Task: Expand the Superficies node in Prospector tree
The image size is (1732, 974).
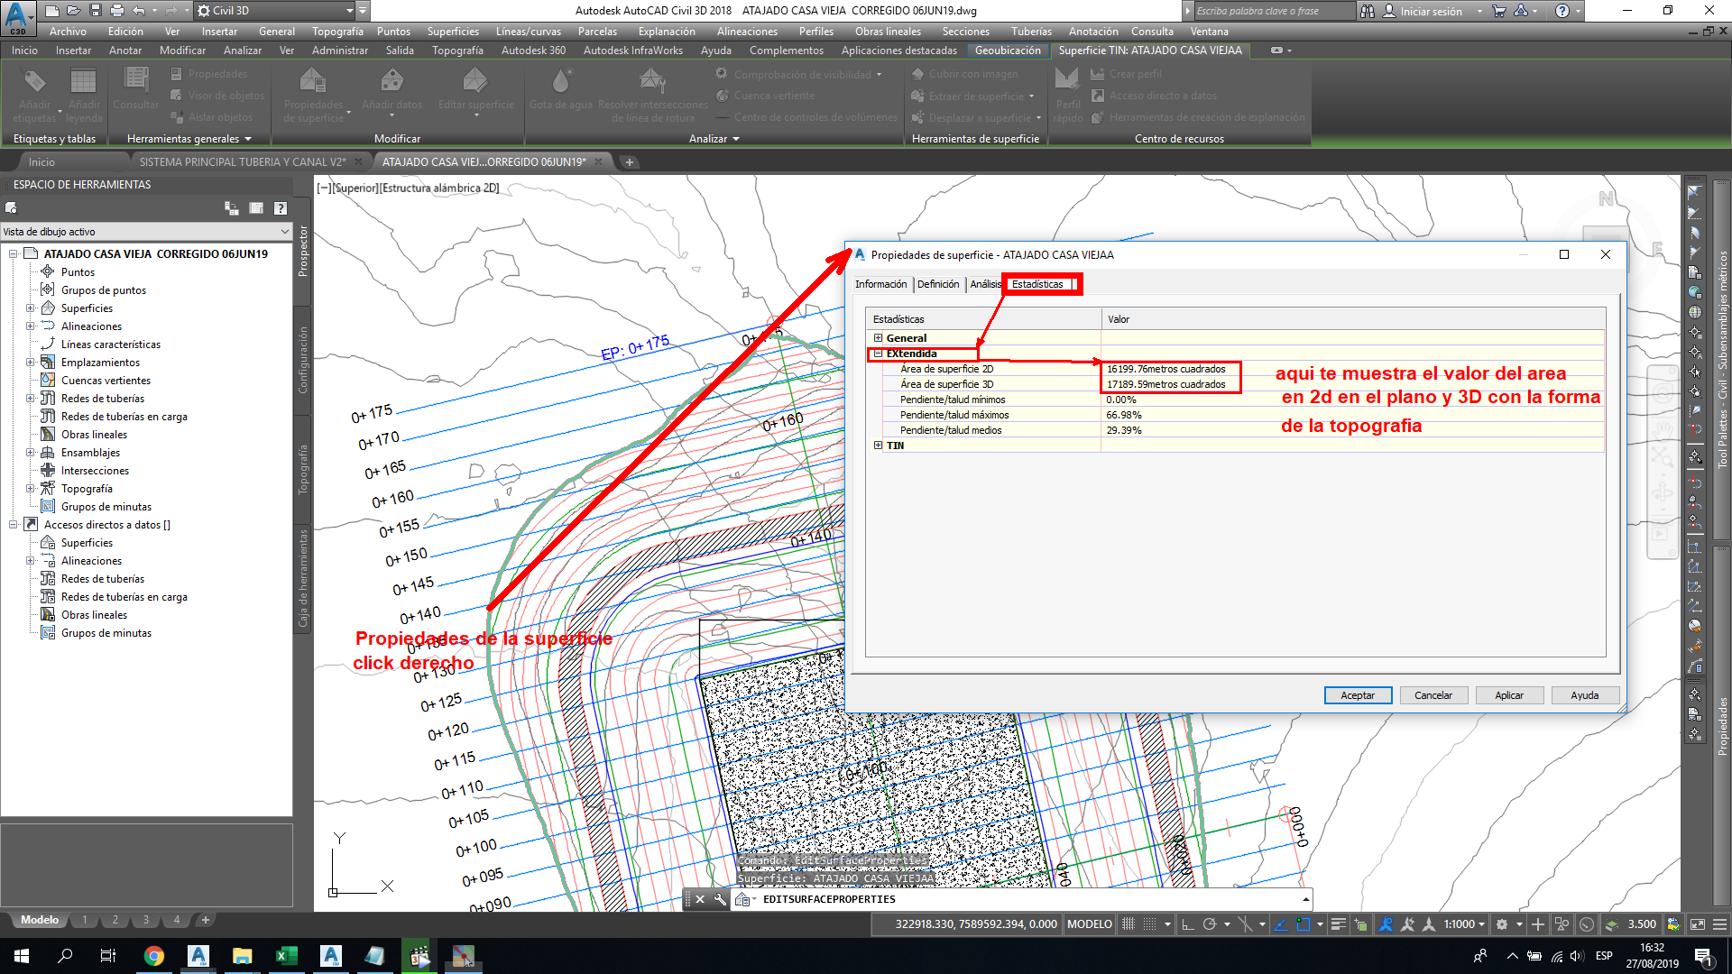Action: 30,308
